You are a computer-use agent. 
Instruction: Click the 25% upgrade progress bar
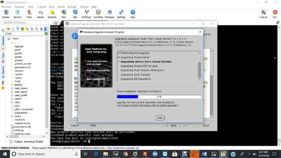click(x=159, y=97)
